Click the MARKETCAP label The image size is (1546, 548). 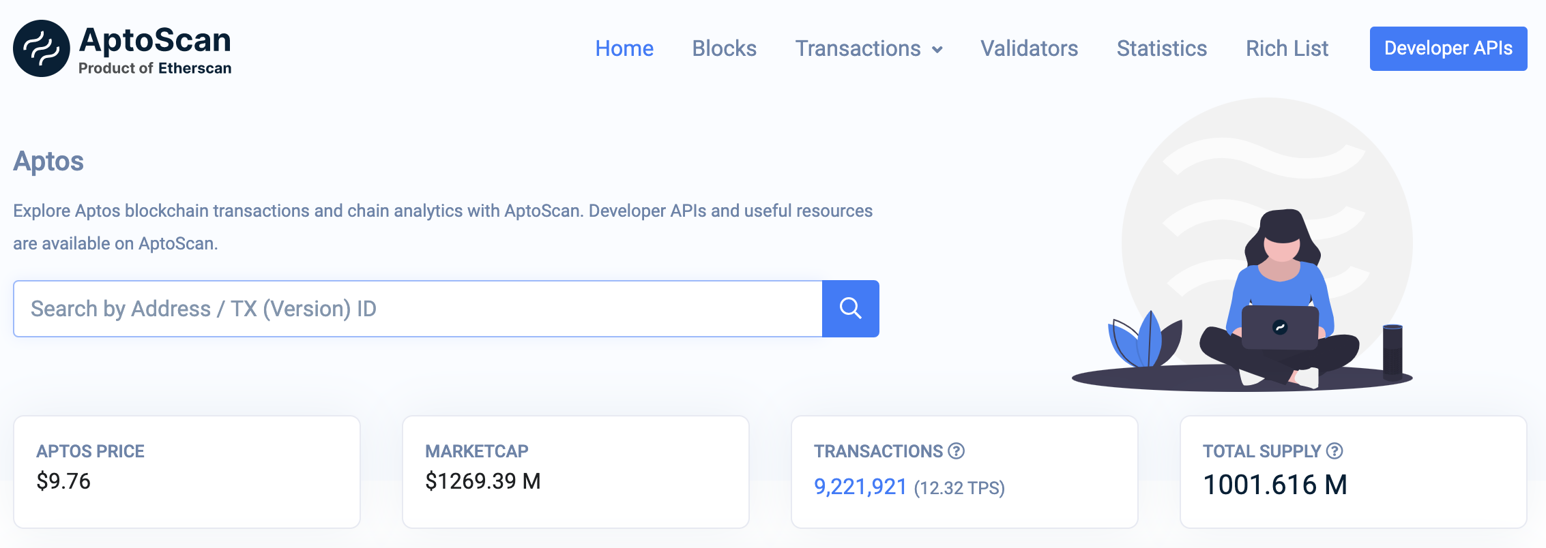477,451
